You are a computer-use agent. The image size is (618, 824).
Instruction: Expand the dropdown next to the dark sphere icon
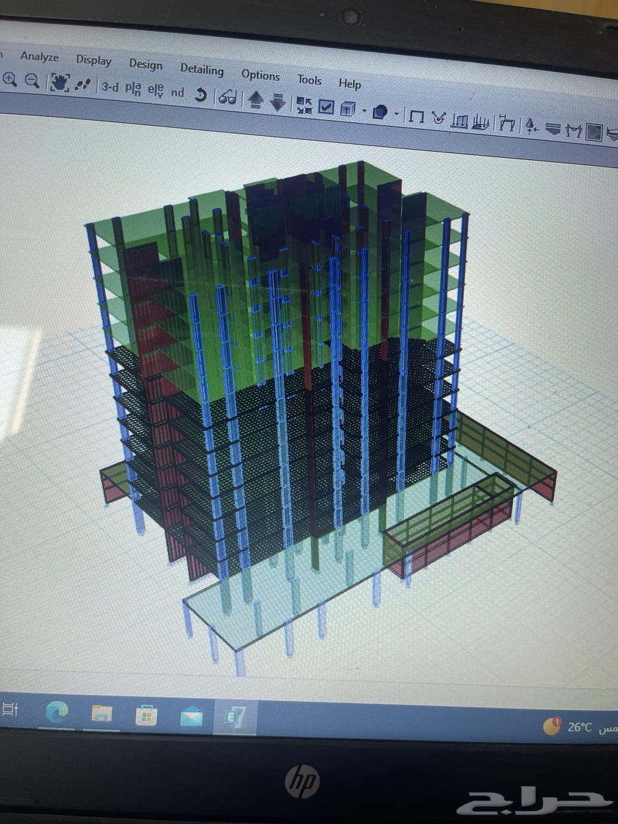click(x=396, y=113)
